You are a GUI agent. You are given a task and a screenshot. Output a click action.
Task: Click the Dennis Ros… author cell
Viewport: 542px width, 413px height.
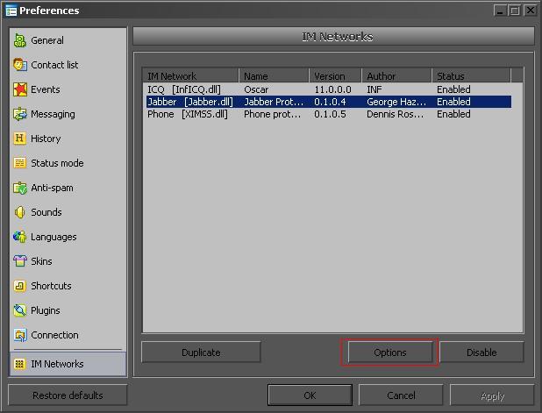pyautogui.click(x=395, y=114)
